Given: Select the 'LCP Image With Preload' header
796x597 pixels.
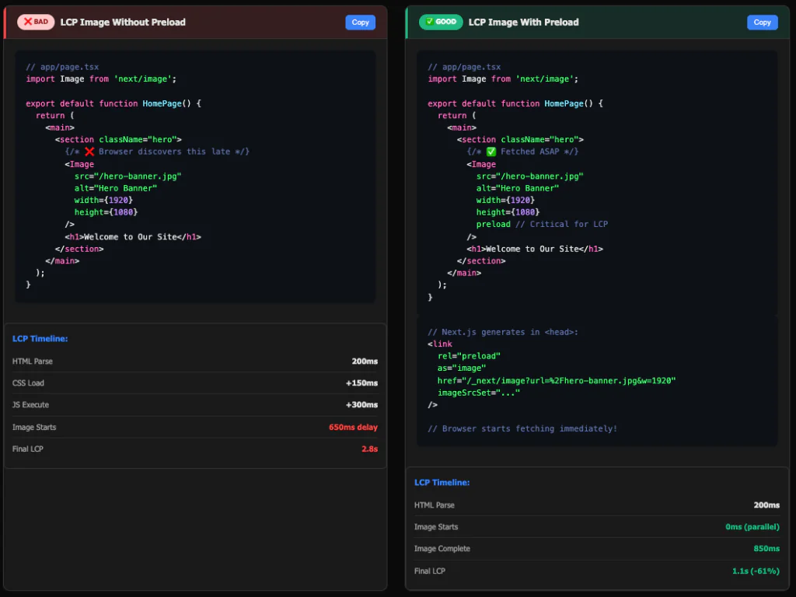Looking at the screenshot, I should pos(523,22).
